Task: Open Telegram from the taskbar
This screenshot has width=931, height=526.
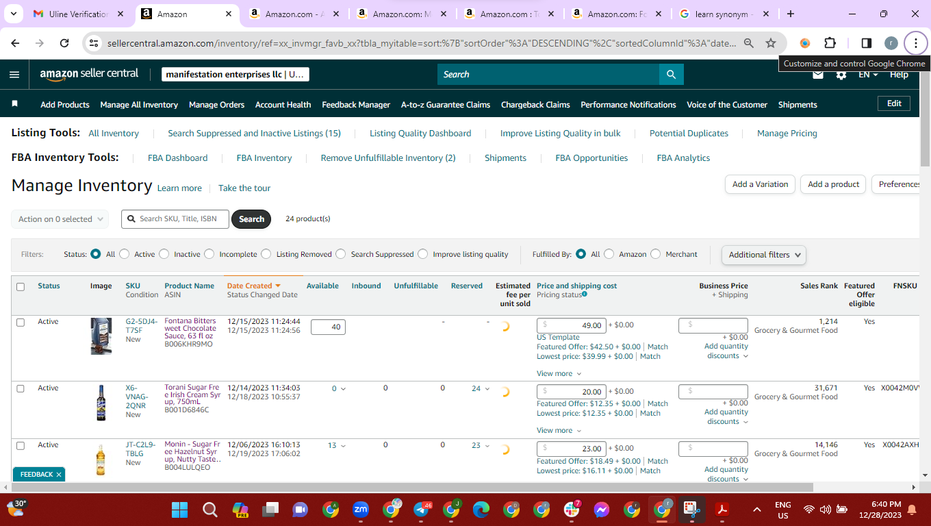Action: tap(422, 510)
